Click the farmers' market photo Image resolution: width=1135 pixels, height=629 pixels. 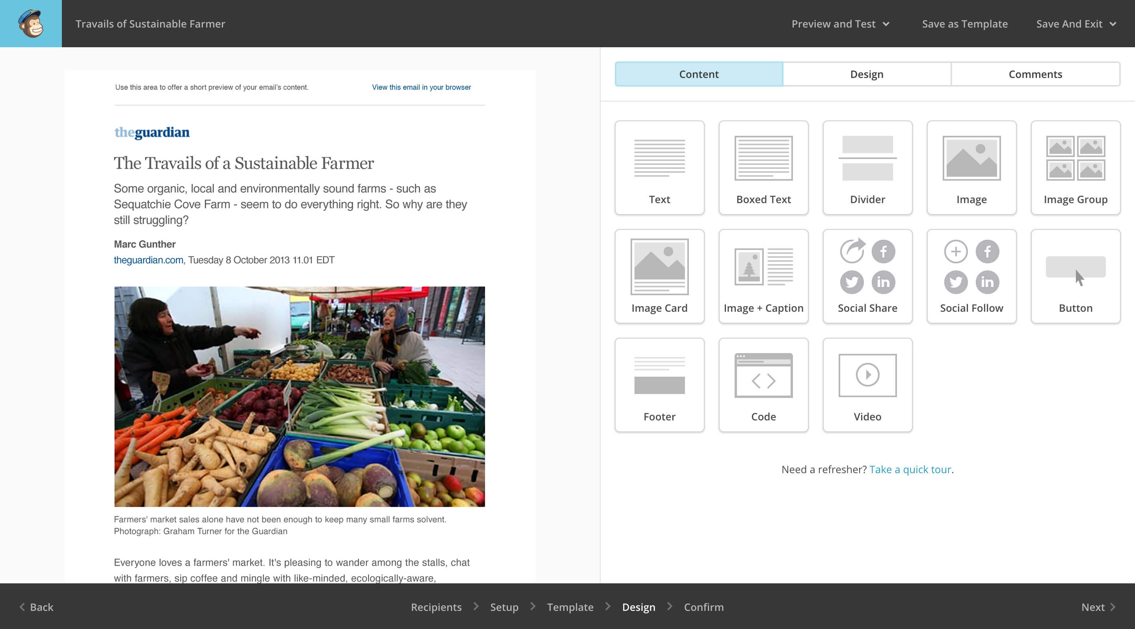pos(300,397)
